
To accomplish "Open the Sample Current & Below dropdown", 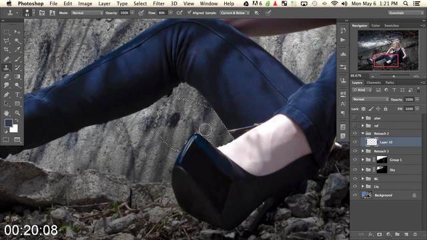I will (x=235, y=13).
